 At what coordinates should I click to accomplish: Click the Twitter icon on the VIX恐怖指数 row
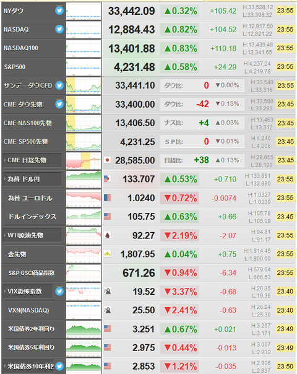[x=59, y=291]
